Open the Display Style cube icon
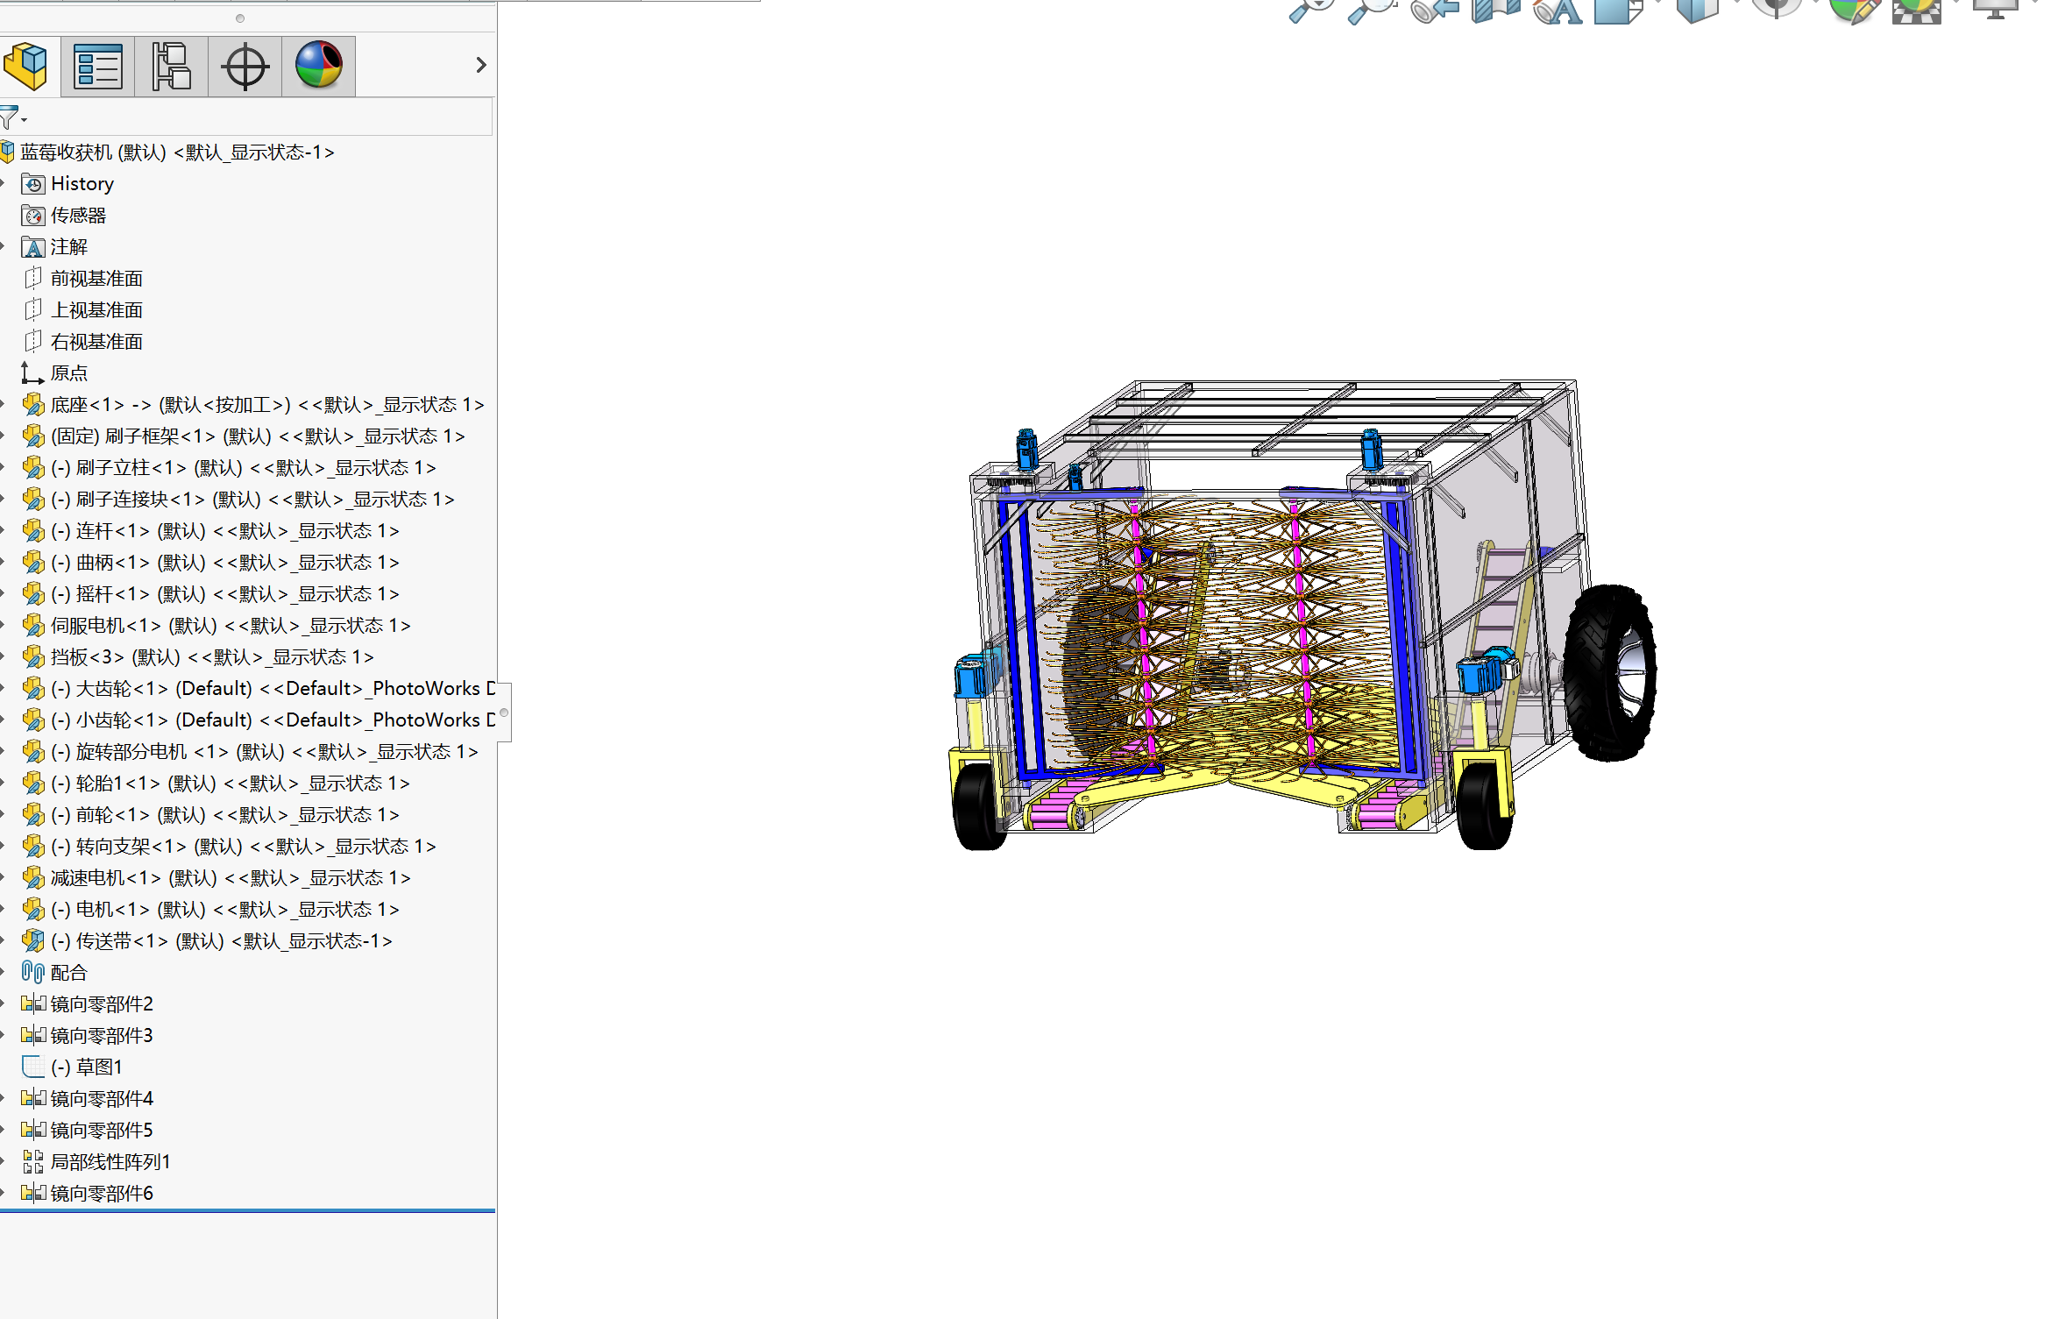Viewport: 2065px width, 1319px height. [1697, 11]
